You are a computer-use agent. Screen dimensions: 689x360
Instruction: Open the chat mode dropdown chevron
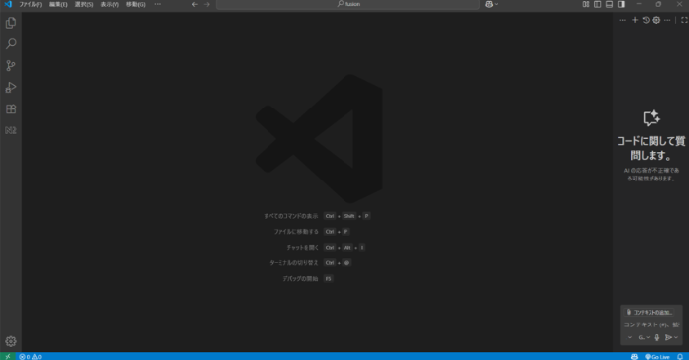click(629, 337)
